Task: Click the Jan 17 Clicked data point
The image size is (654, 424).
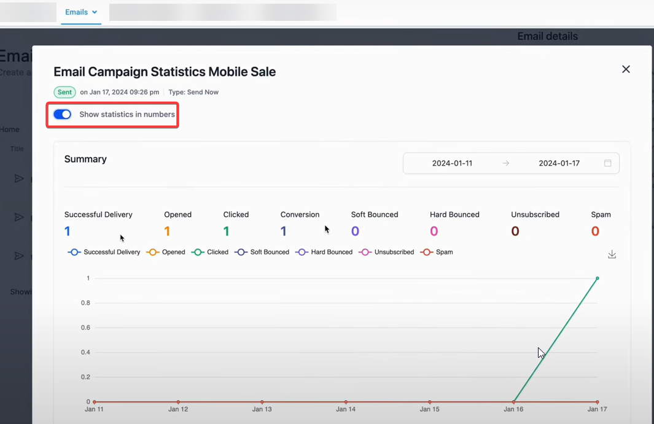Action: pyautogui.click(x=598, y=279)
